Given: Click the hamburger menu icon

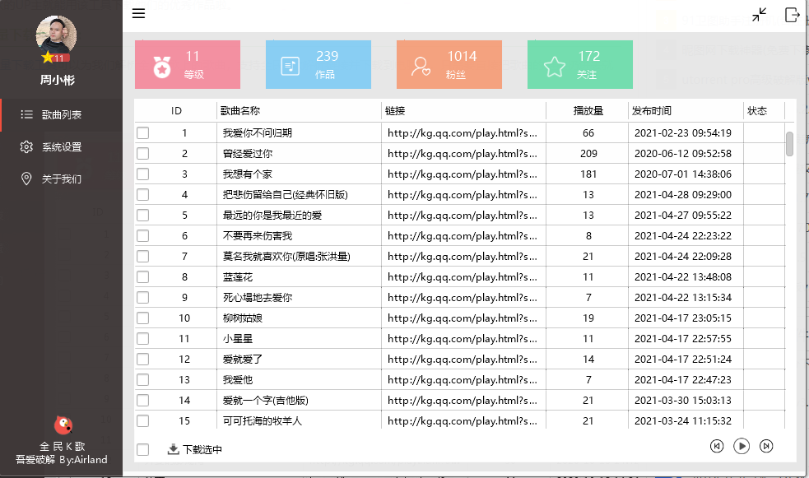Looking at the screenshot, I should (x=138, y=13).
